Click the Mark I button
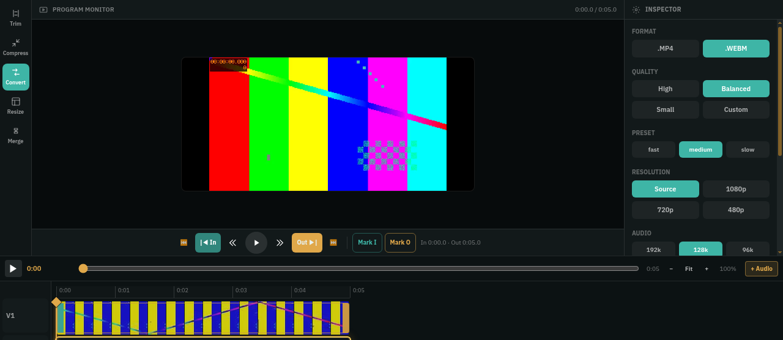783x340 pixels. coord(367,243)
